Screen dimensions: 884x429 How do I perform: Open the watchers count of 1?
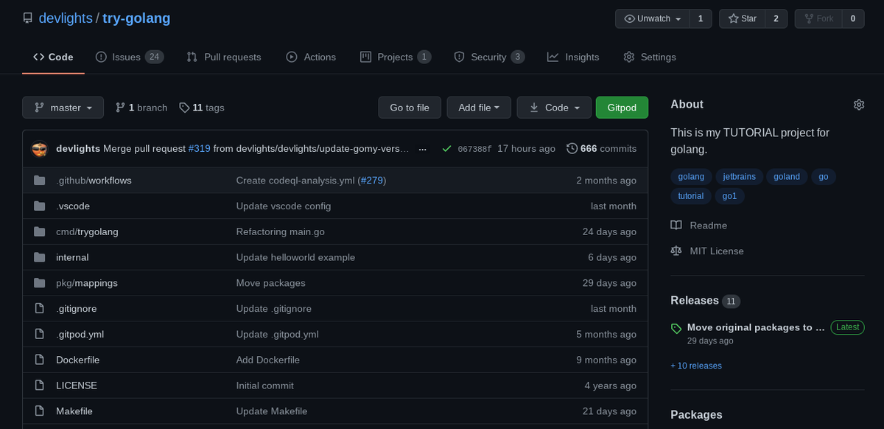click(701, 18)
